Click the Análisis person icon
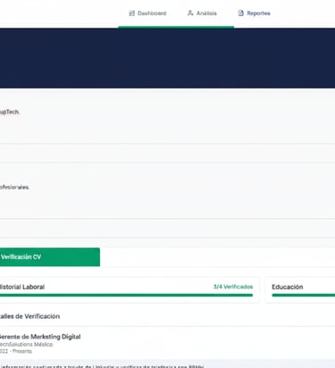The height and width of the screenshot is (368, 335). pyautogui.click(x=190, y=13)
